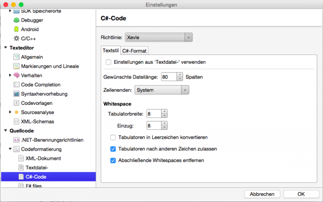The image size is (323, 202).
Task: Click the C/C++ gear icon
Action: tap(16, 39)
